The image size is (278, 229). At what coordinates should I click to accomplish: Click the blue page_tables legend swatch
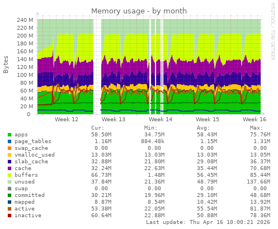[x=10, y=141]
